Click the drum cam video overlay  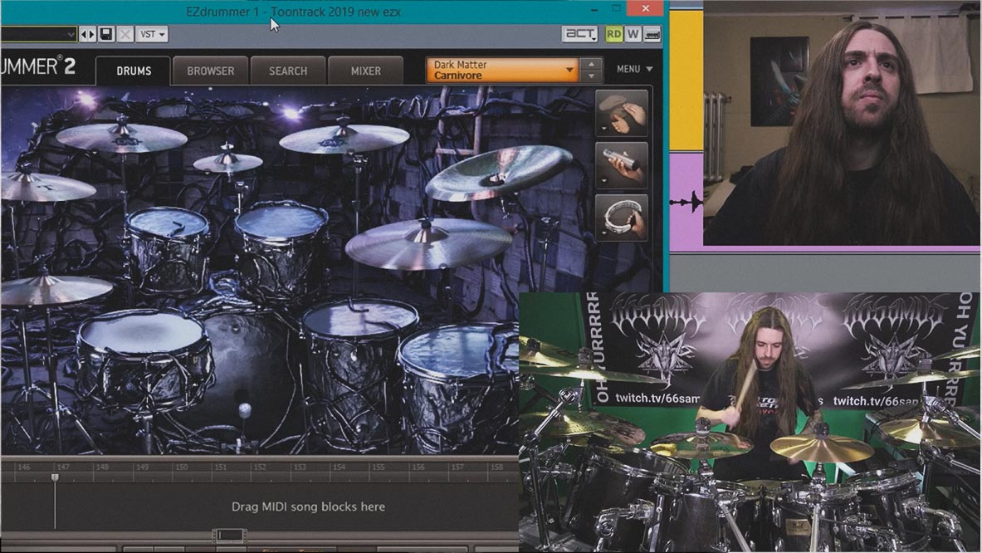(x=750, y=422)
